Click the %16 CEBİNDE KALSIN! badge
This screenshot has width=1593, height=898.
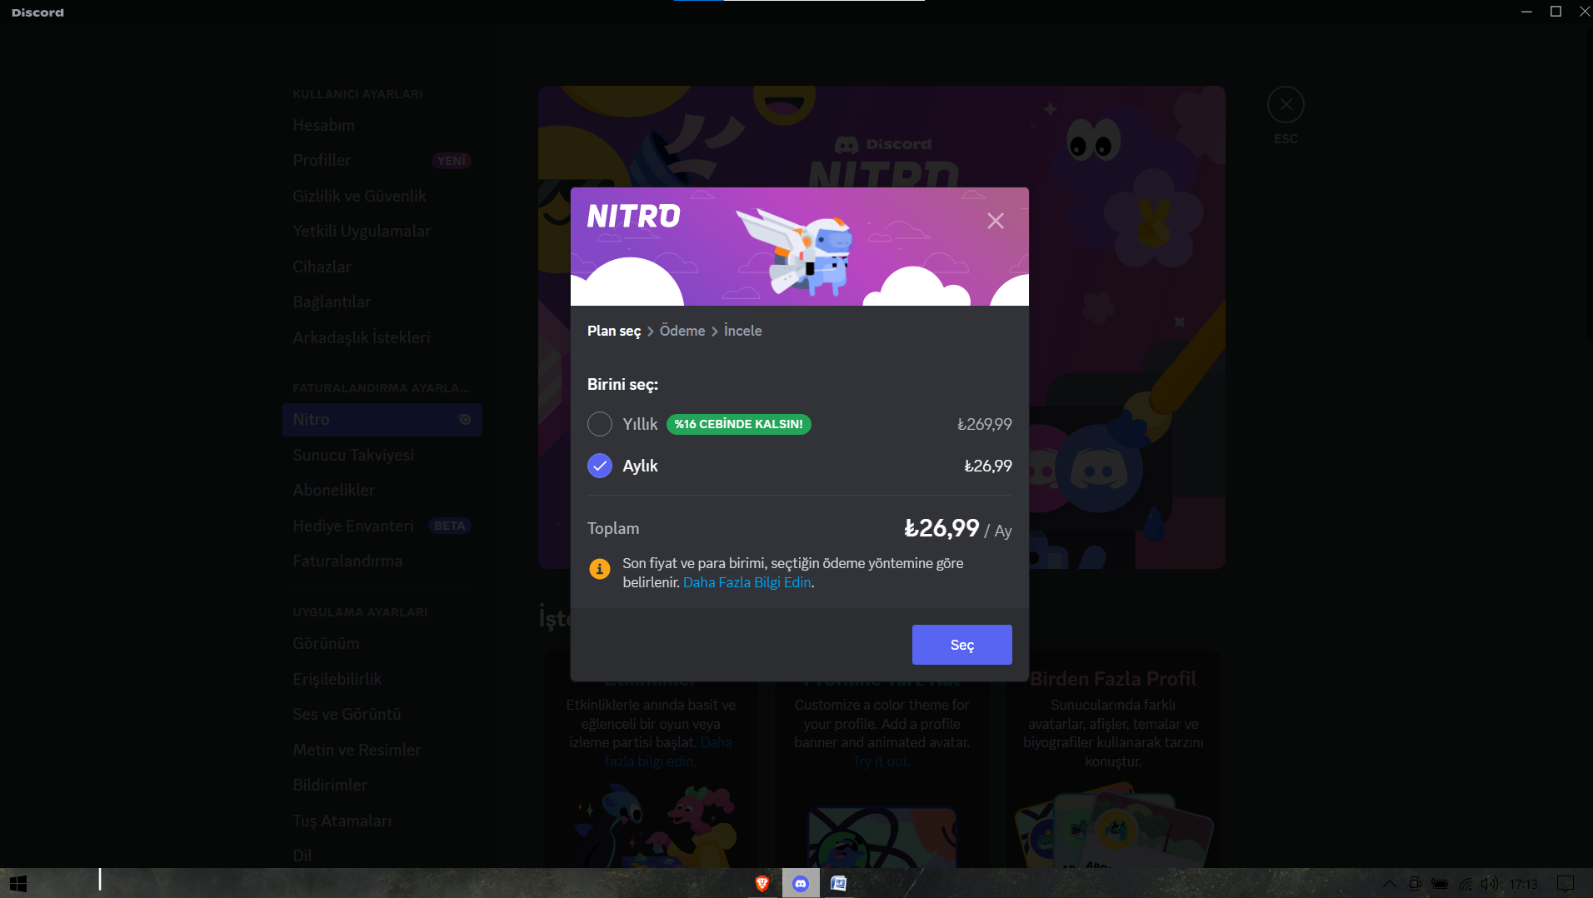click(739, 424)
